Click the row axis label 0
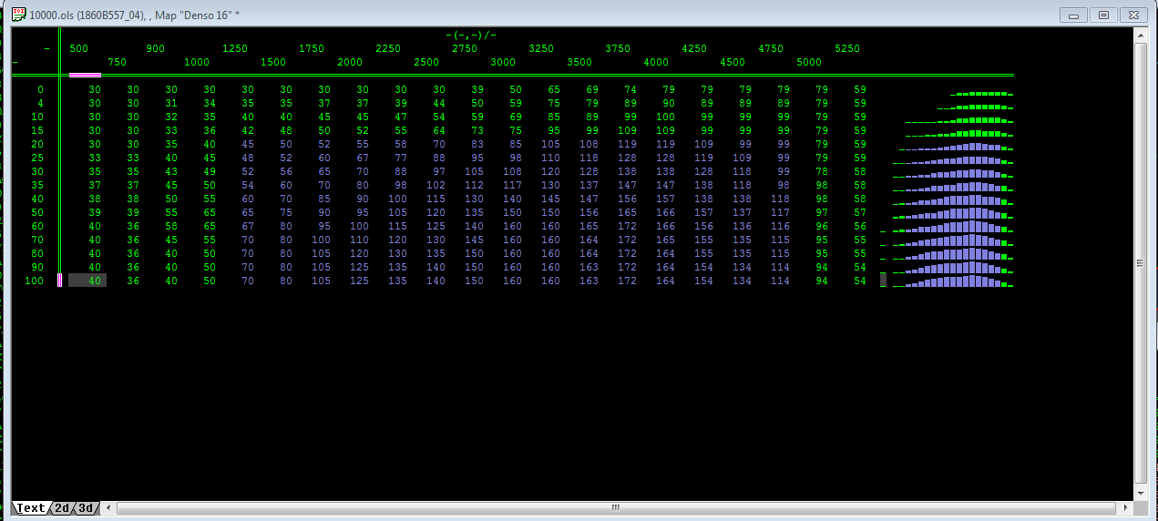Screen dimensions: 1158x521 (39, 89)
